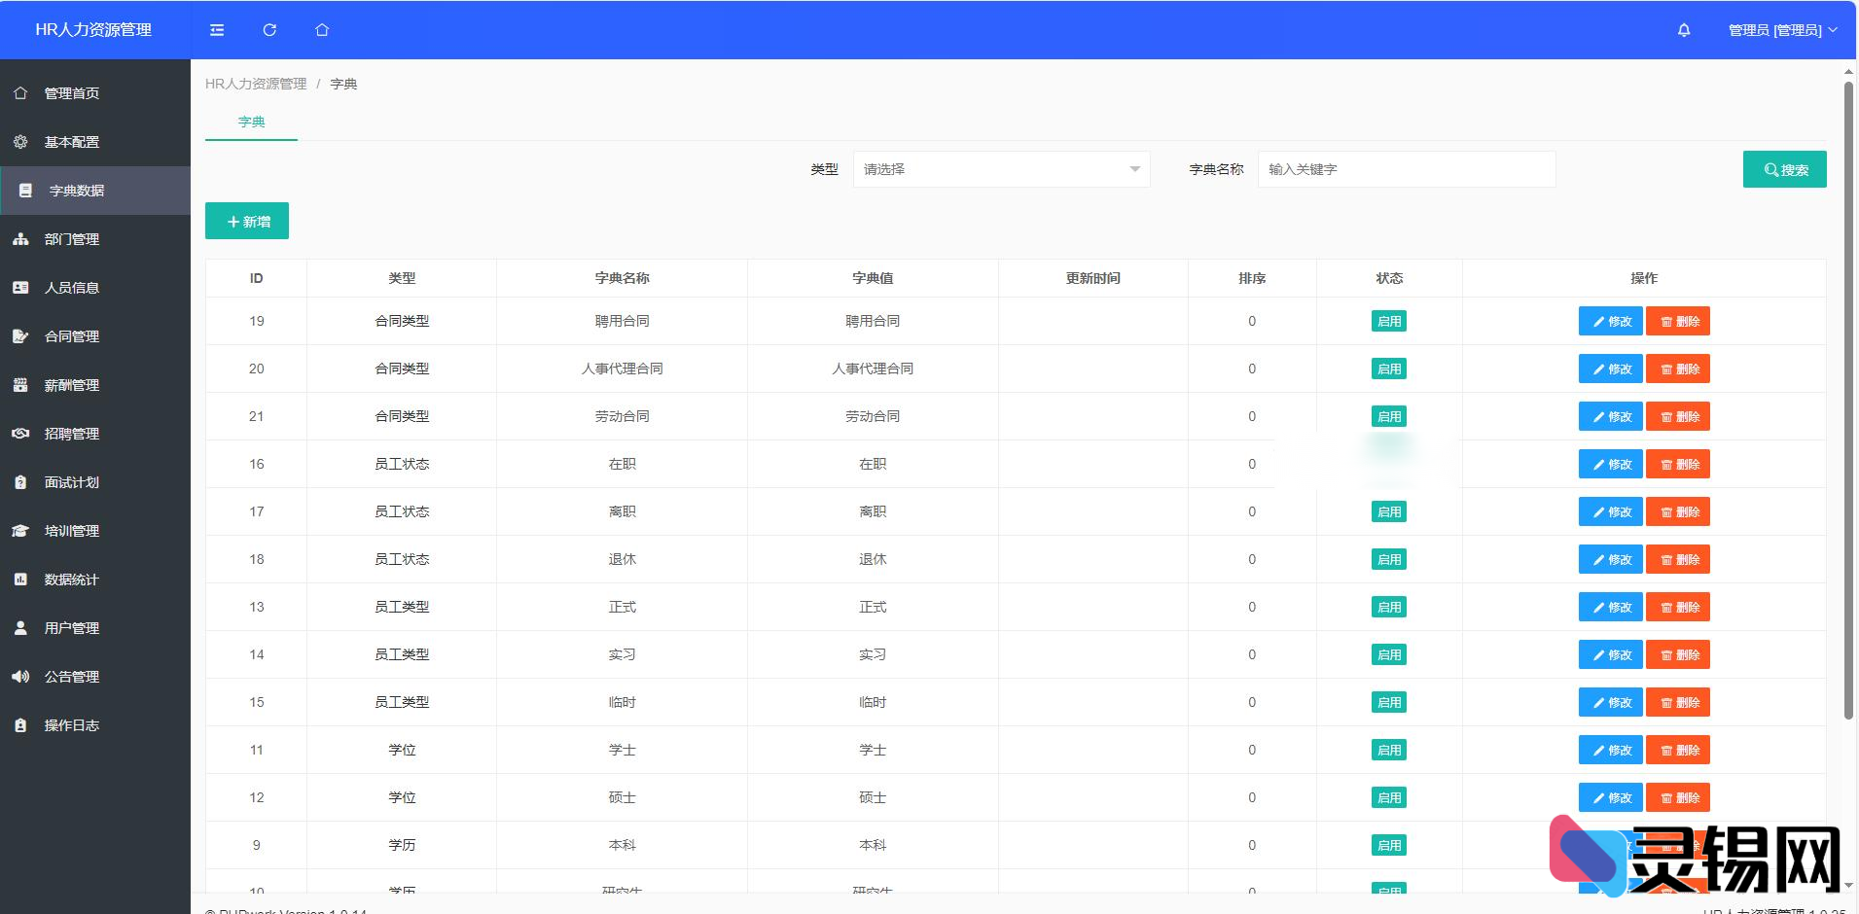Open 人员信息 via its ID-card icon
The width and height of the screenshot is (1859, 914).
click(20, 287)
